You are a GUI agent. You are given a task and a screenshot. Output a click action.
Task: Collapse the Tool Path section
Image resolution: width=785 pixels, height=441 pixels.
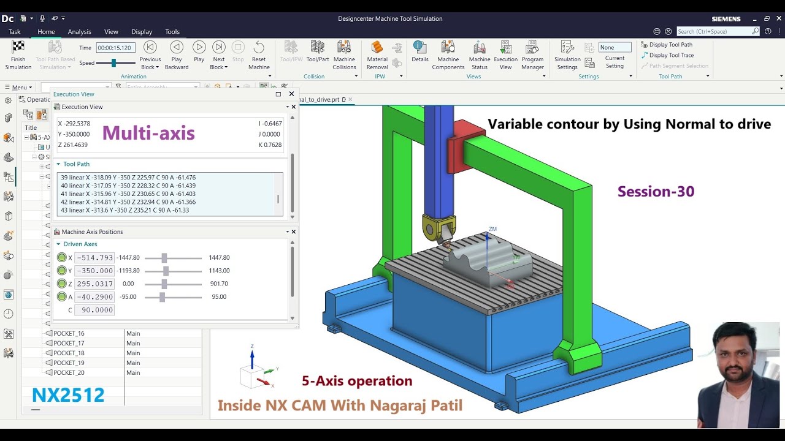[58, 164]
